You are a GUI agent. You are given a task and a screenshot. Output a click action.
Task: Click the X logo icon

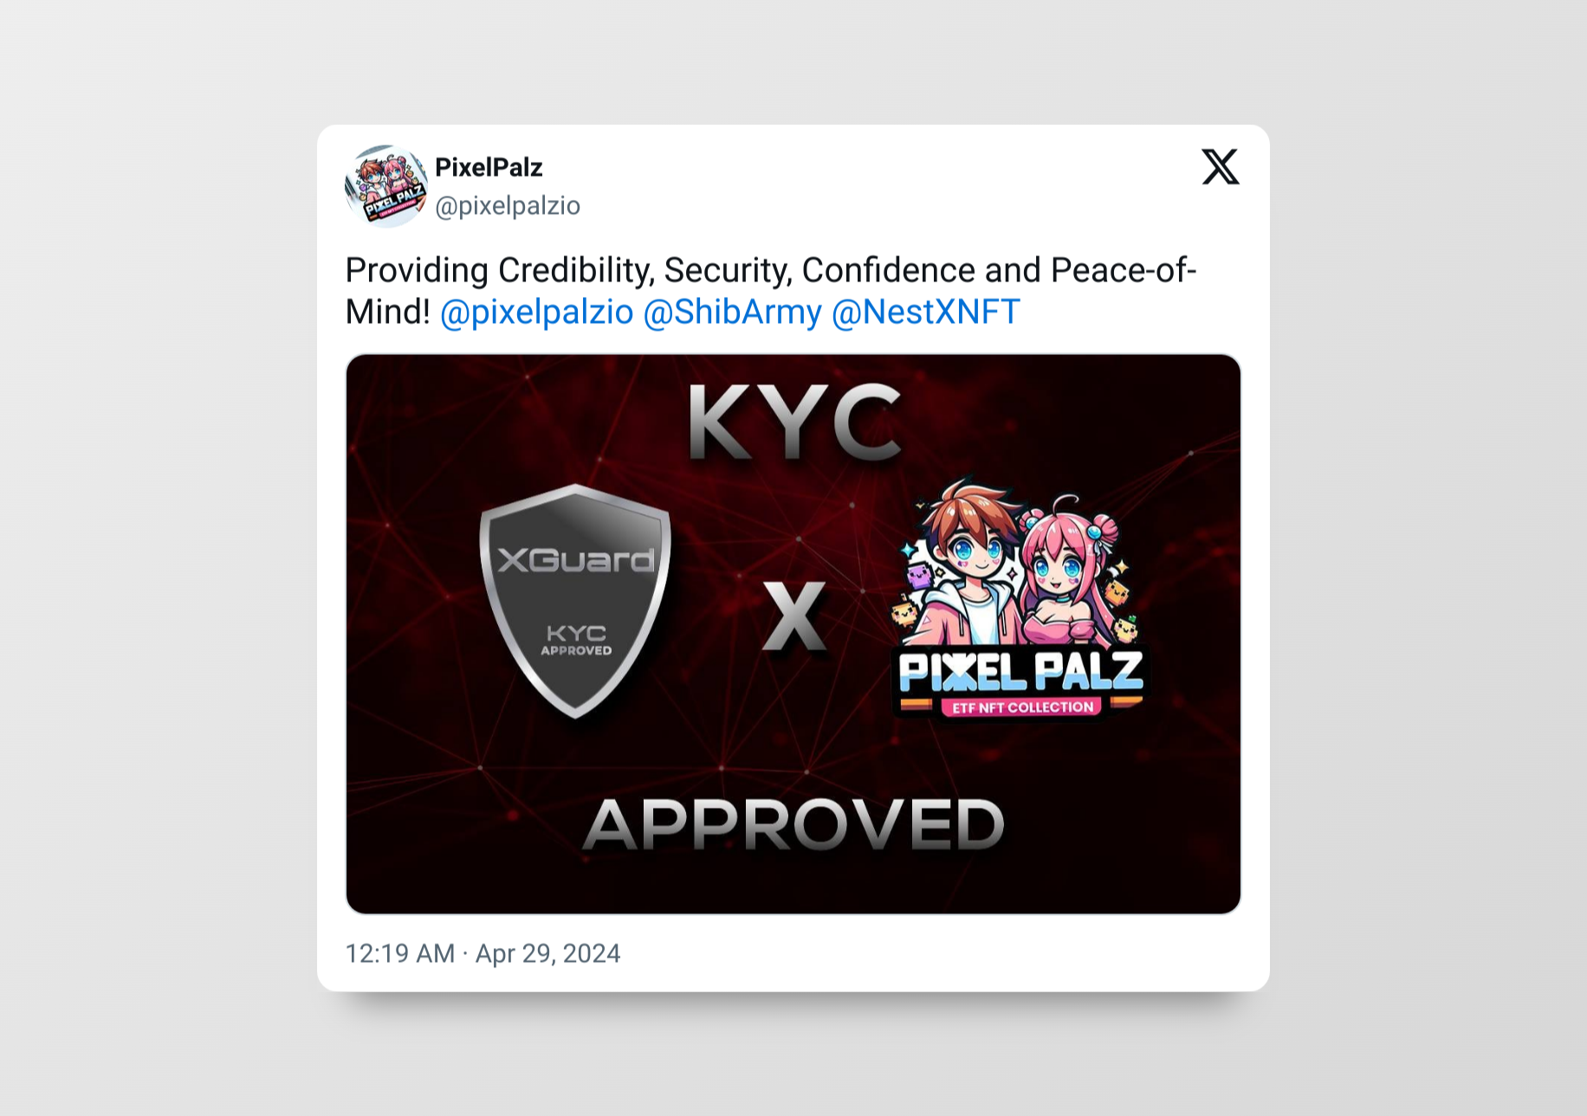click(x=1220, y=166)
